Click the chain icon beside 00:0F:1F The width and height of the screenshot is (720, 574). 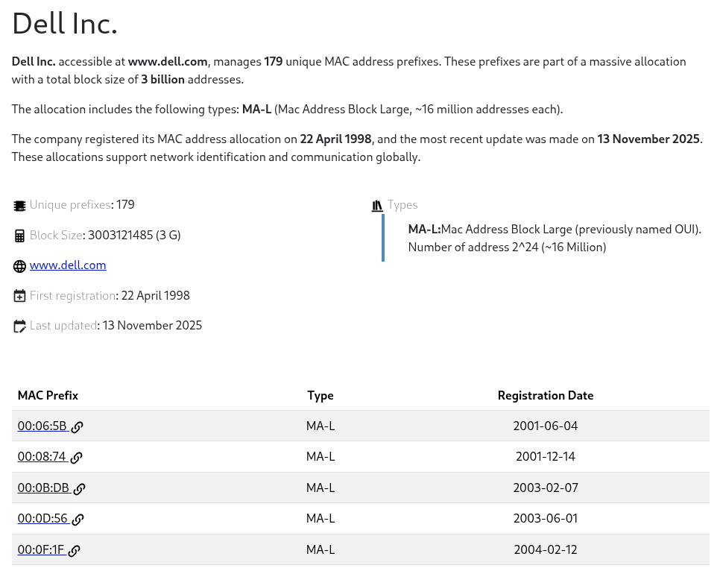point(75,551)
